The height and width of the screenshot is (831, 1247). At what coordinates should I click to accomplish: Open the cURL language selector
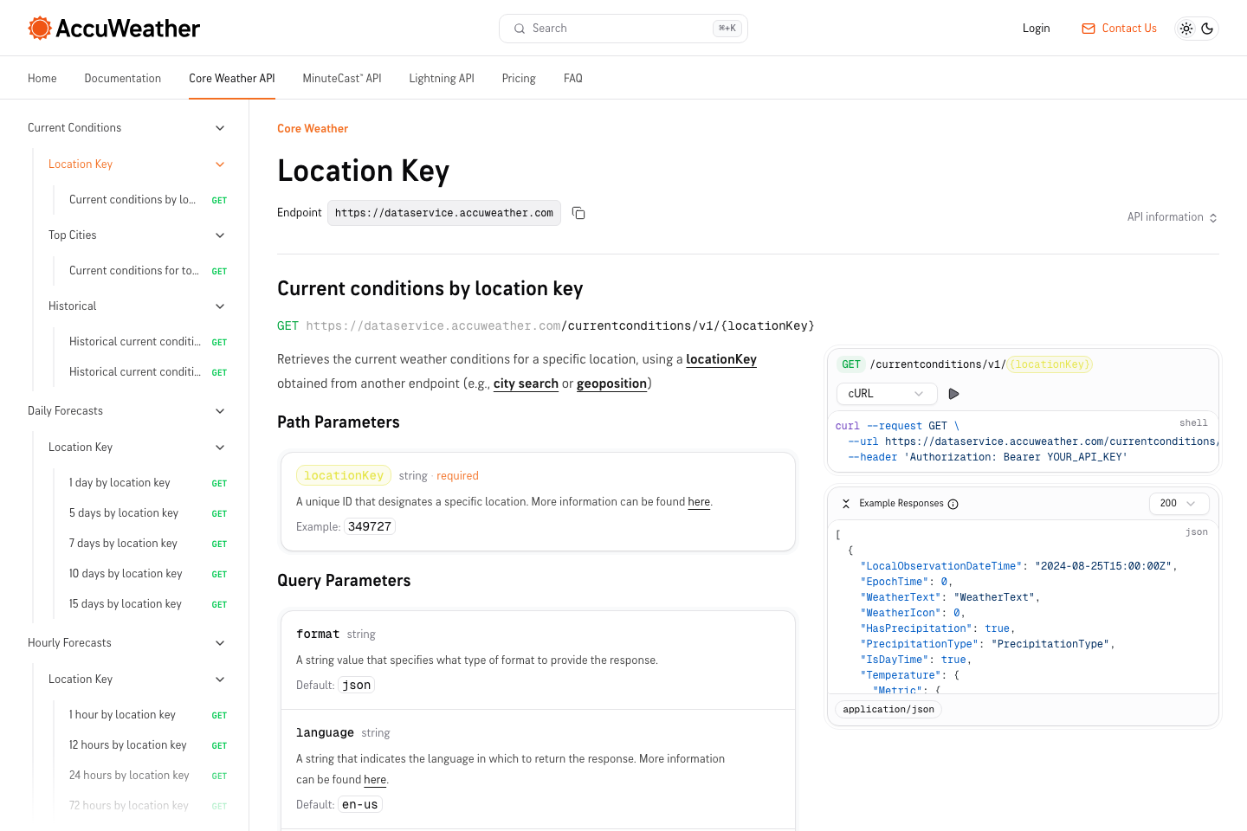pyautogui.click(x=886, y=393)
